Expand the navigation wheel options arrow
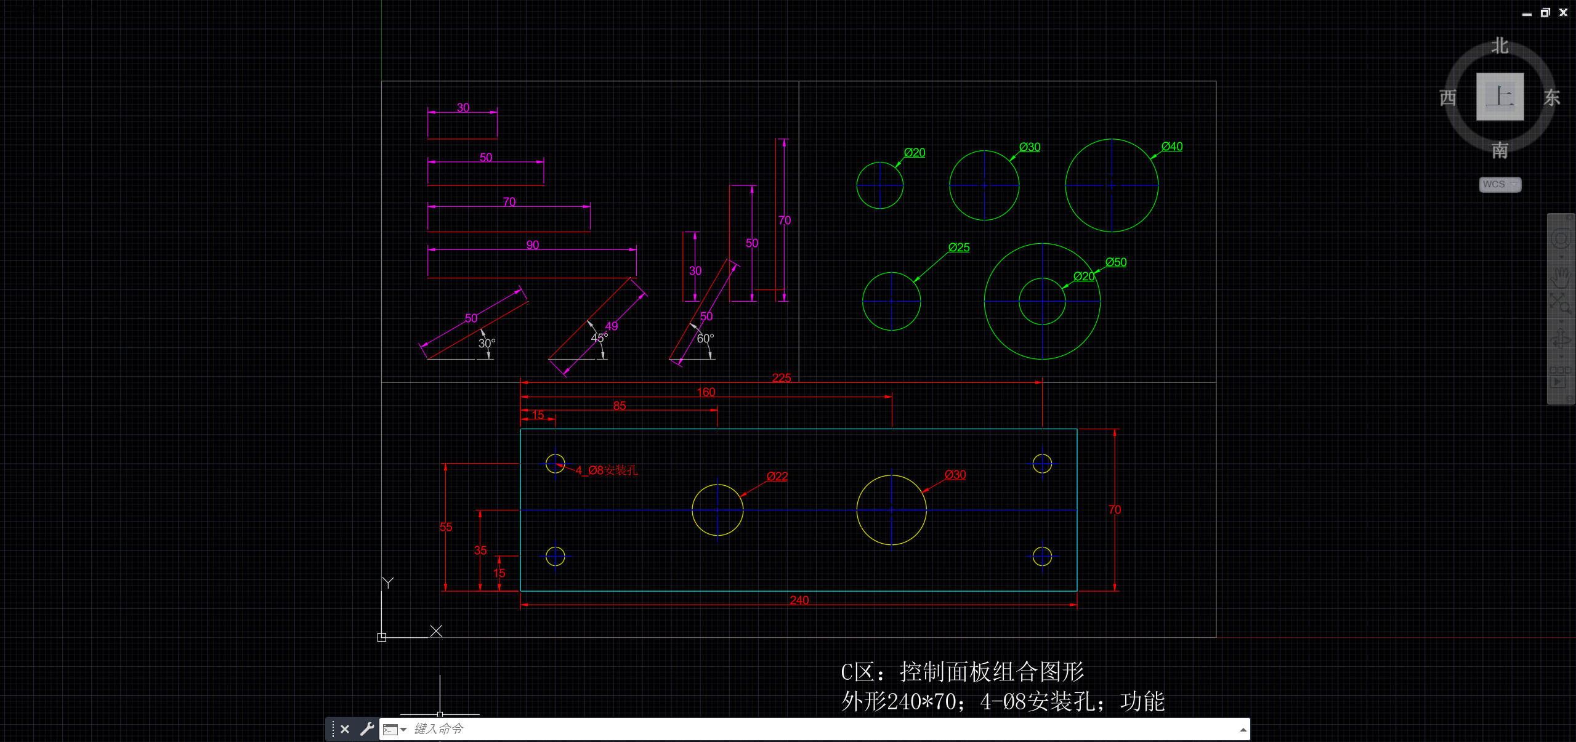Image resolution: width=1576 pixels, height=742 pixels. tap(1561, 256)
